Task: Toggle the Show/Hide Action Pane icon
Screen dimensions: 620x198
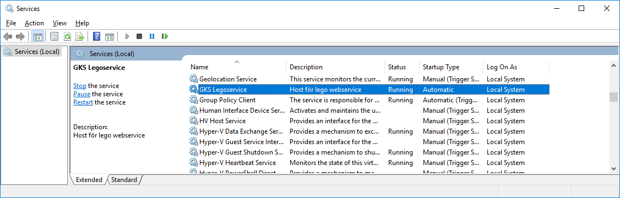Action: tap(110, 36)
